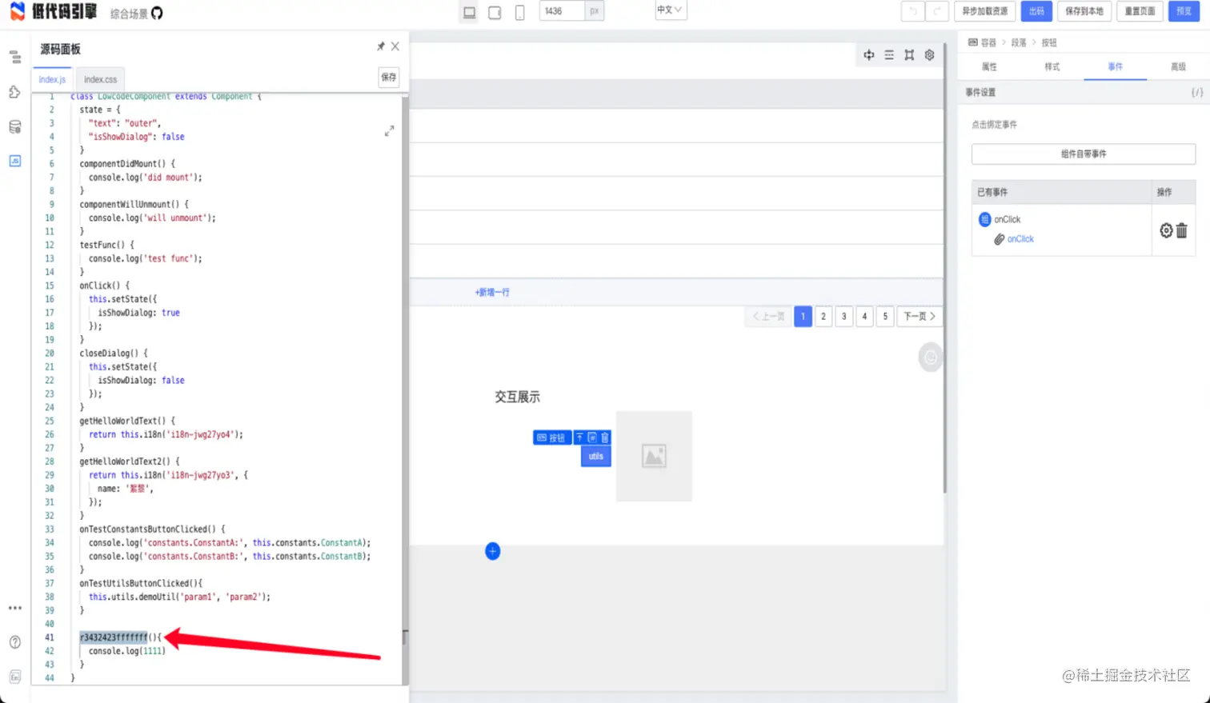The height and width of the screenshot is (703, 1210).
Task: Click the 保存 button in source panel
Action: click(x=389, y=78)
